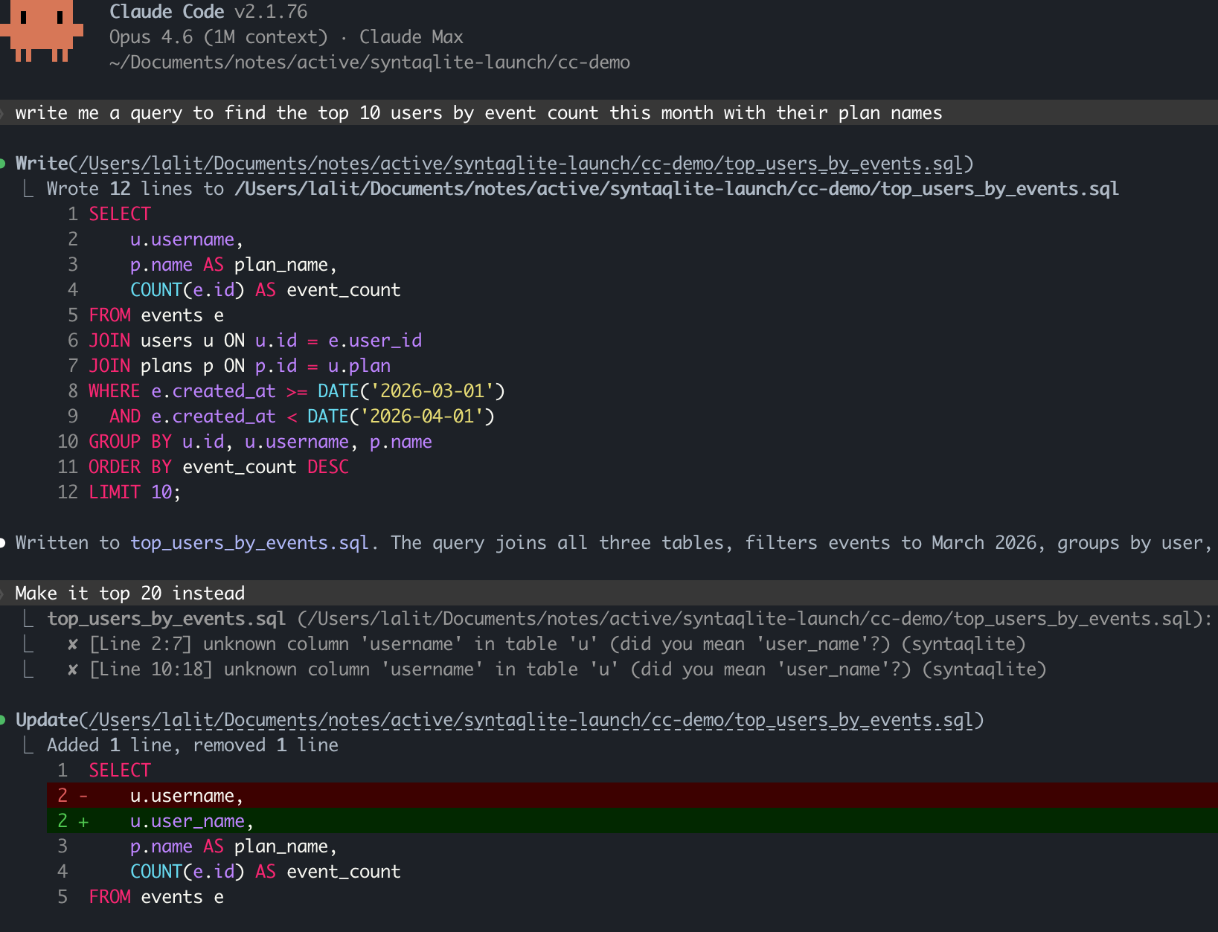Click the top_users_by_events.sql error section filename

[x=165, y=618]
